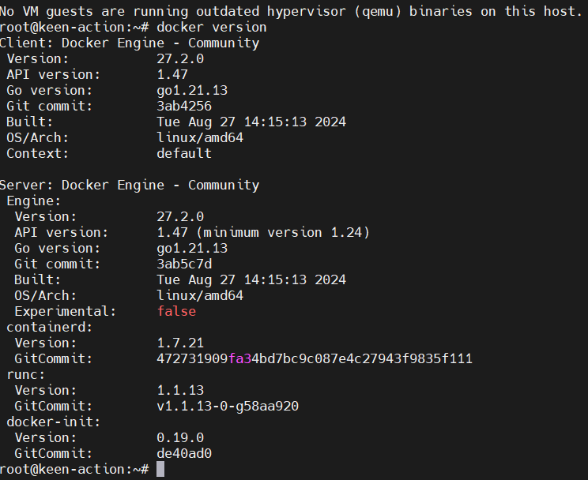Image resolution: width=588 pixels, height=480 pixels.
Task: Click the docker-init GitCommit de40ad0
Action: [x=184, y=453]
